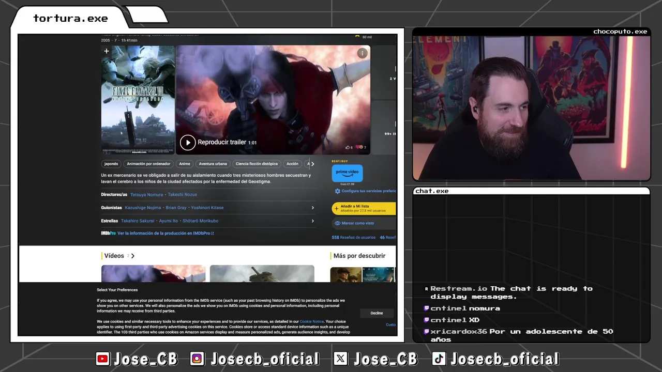The width and height of the screenshot is (662, 372).
Task: Click chat username cntinel beside 'XD'
Action: click(448, 320)
